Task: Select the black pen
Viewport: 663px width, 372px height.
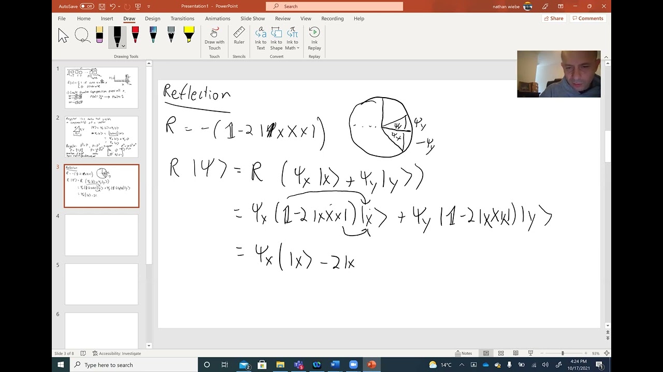Action: [118, 36]
